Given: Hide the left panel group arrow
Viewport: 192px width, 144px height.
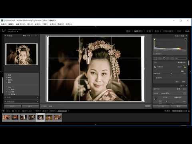Looking at the screenshot, I should tap(1, 72).
